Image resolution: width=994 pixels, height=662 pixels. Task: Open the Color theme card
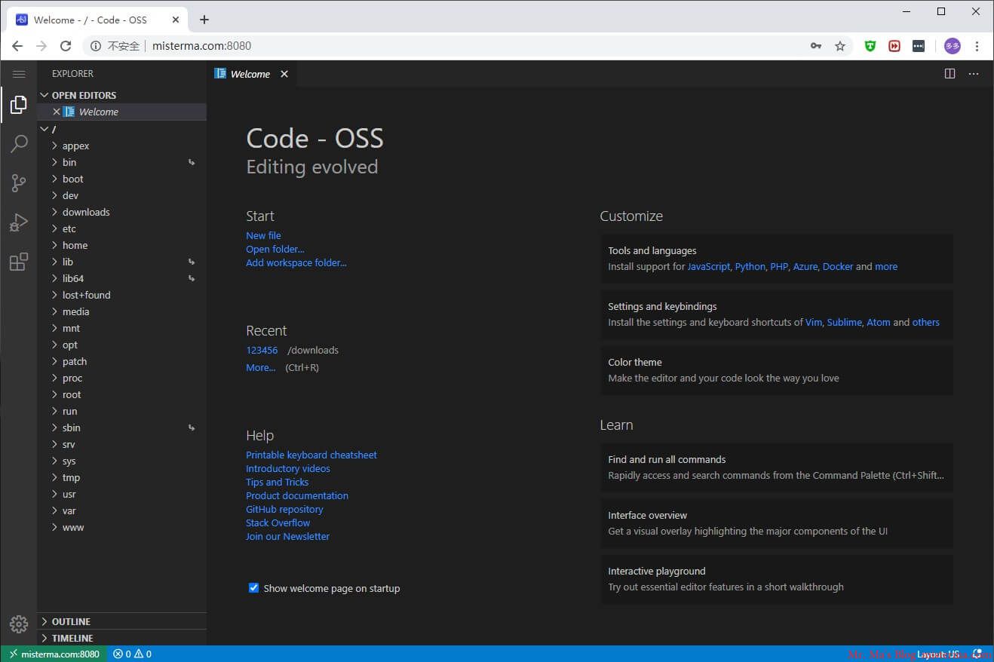click(x=777, y=370)
